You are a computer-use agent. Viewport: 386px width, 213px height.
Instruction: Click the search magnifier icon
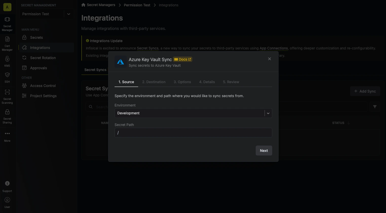point(91,107)
